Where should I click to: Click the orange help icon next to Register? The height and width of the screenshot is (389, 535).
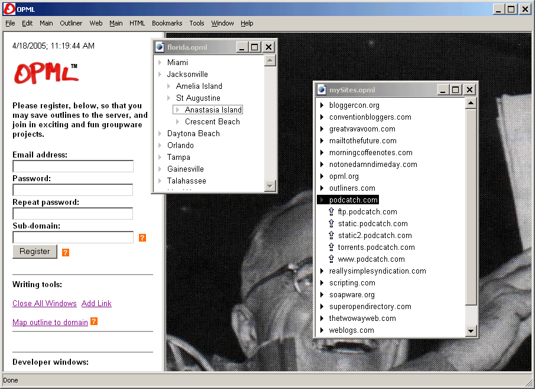66,252
